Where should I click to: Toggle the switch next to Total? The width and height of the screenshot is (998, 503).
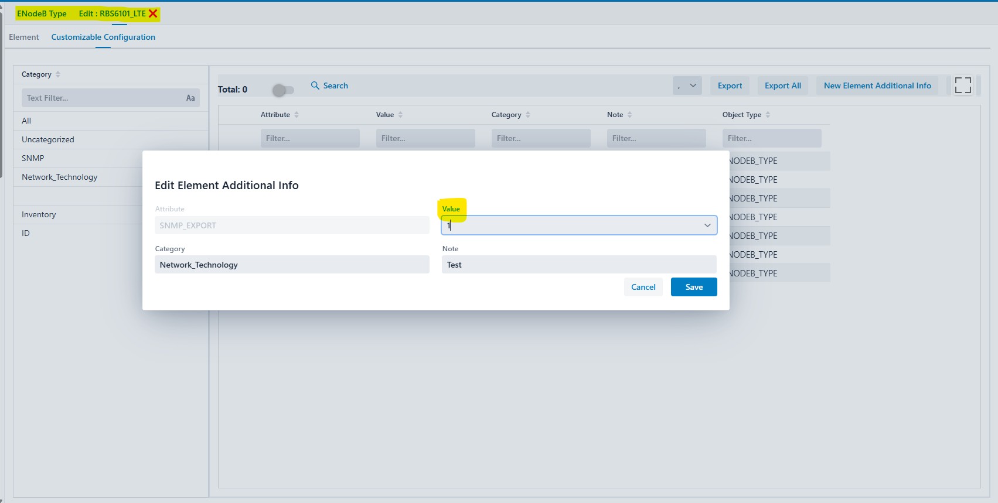click(283, 90)
